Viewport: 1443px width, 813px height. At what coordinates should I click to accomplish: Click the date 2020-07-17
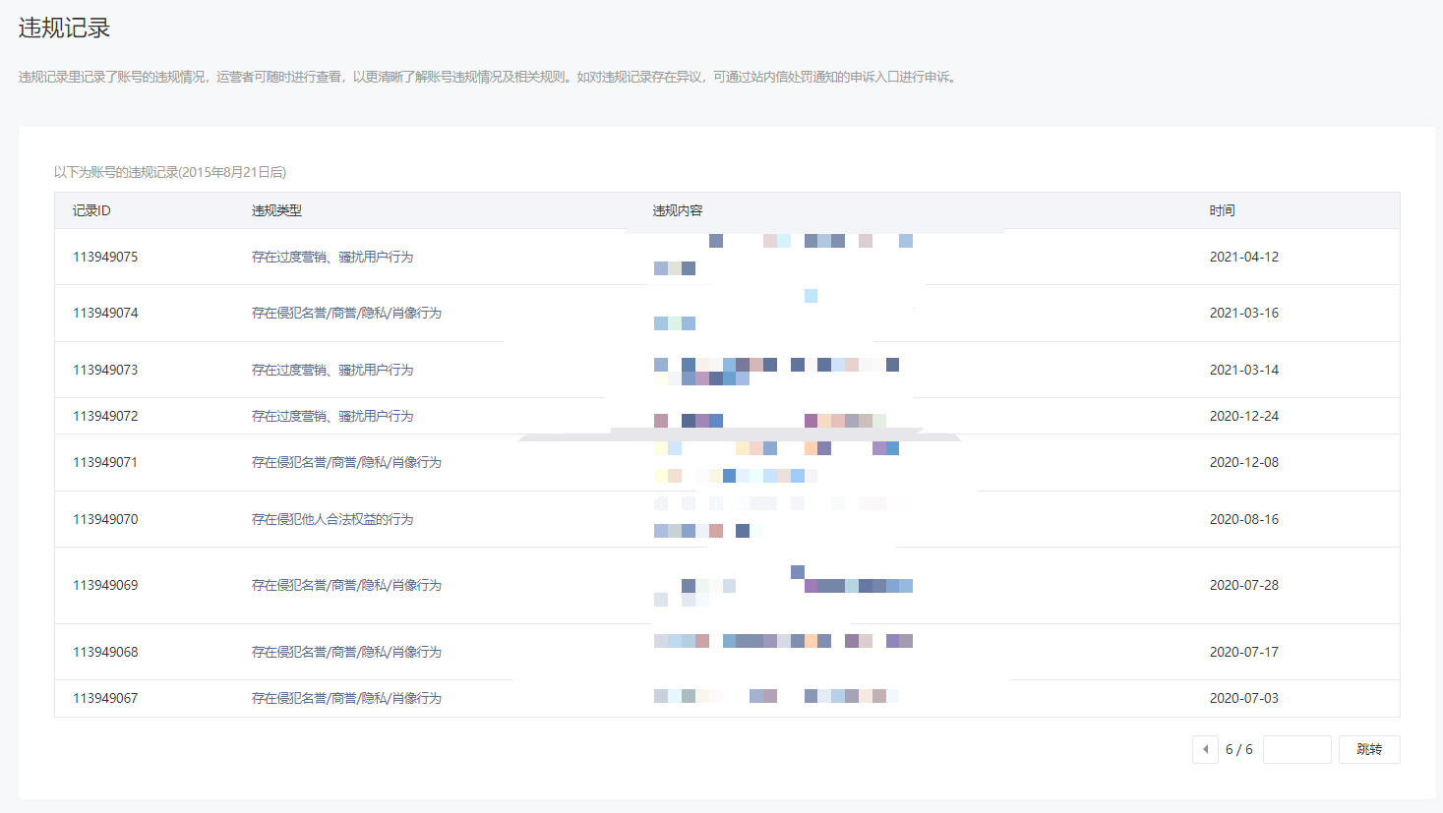[x=1243, y=652]
